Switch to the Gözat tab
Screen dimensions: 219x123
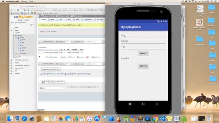tap(42, 20)
